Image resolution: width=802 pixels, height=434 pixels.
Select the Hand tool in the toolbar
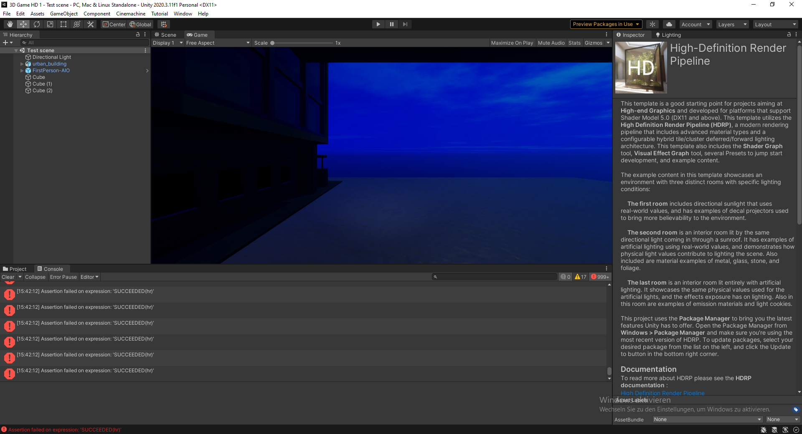10,24
